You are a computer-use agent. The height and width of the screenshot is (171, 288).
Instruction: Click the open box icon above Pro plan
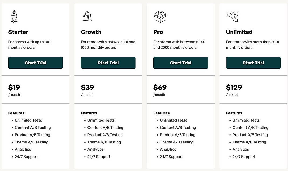160,16
